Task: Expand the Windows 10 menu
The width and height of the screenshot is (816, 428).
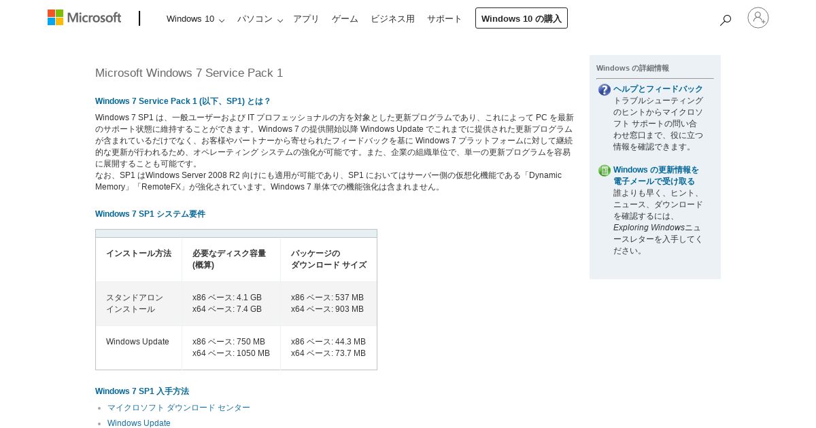Action: pyautogui.click(x=195, y=19)
